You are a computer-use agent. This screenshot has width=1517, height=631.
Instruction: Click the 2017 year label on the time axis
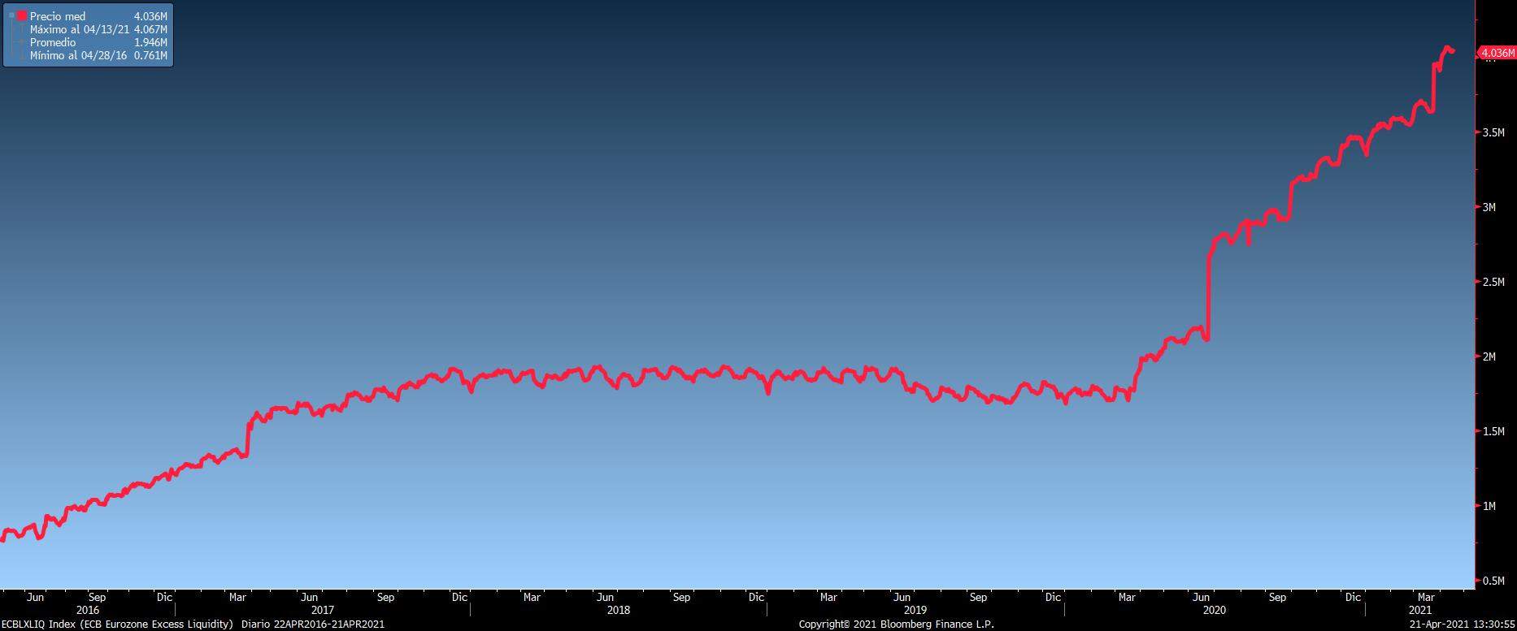(322, 610)
